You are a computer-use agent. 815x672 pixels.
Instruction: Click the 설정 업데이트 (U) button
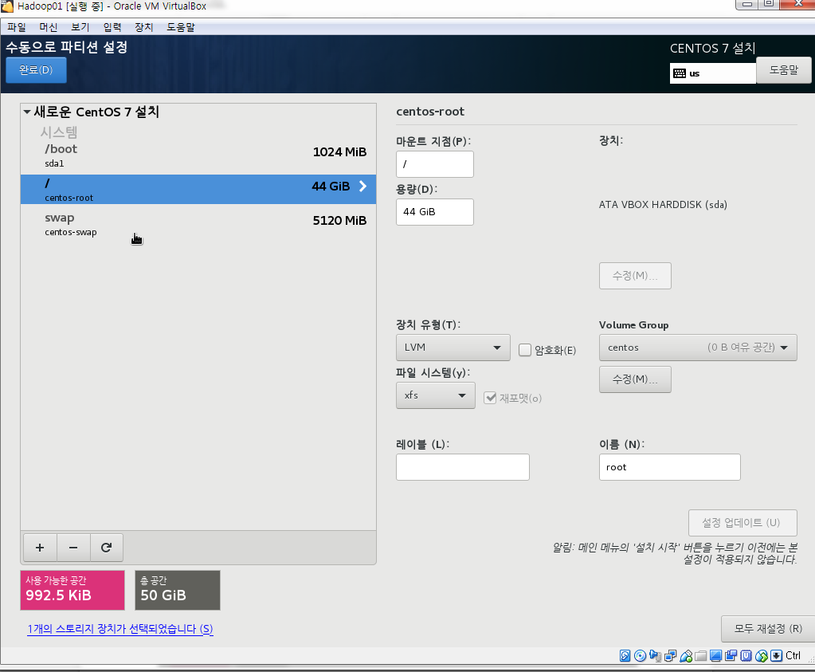click(x=743, y=523)
